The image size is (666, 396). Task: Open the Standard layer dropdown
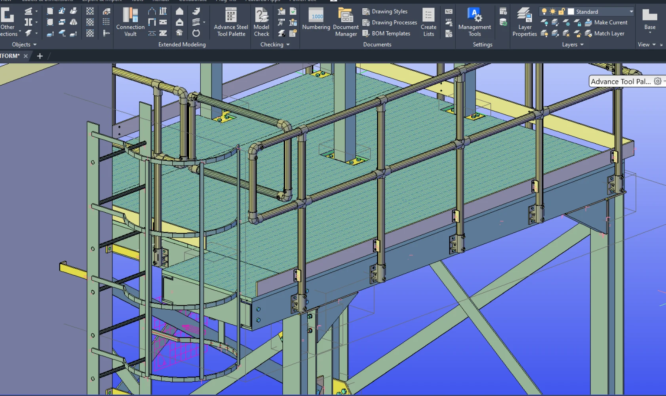[x=631, y=11]
